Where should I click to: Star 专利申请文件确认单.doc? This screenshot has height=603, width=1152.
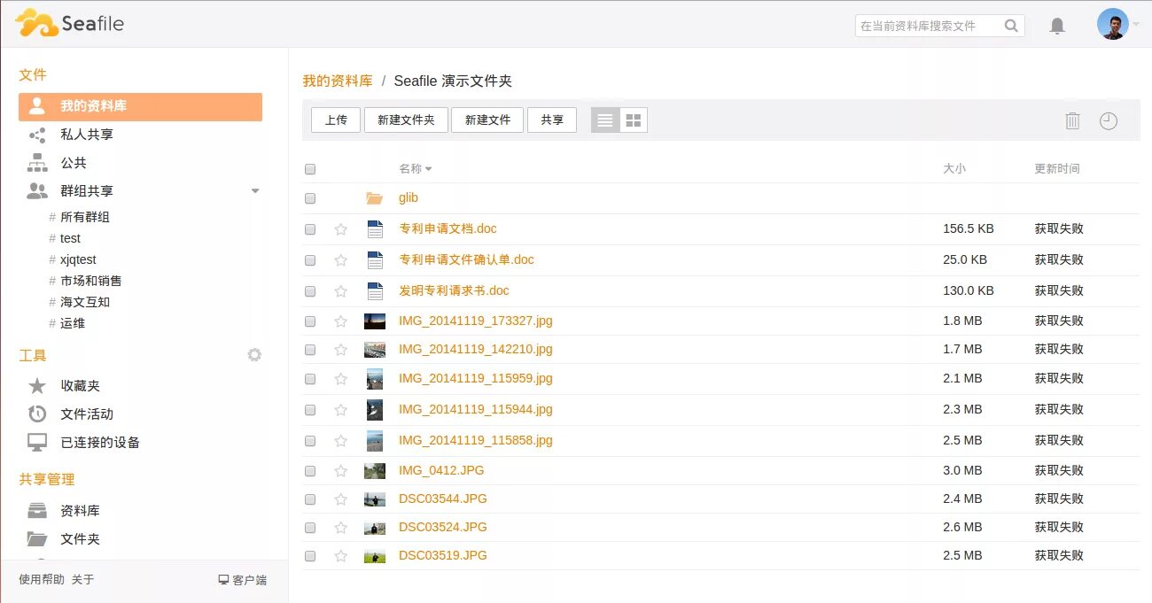340,260
